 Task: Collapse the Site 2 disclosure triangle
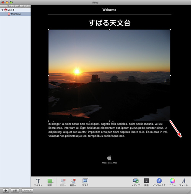(2, 10)
